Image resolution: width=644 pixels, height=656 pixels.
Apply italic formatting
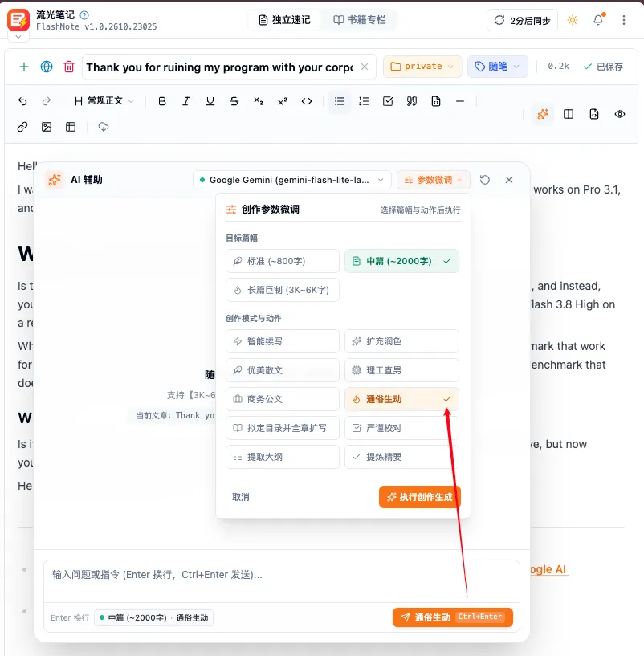[x=186, y=101]
